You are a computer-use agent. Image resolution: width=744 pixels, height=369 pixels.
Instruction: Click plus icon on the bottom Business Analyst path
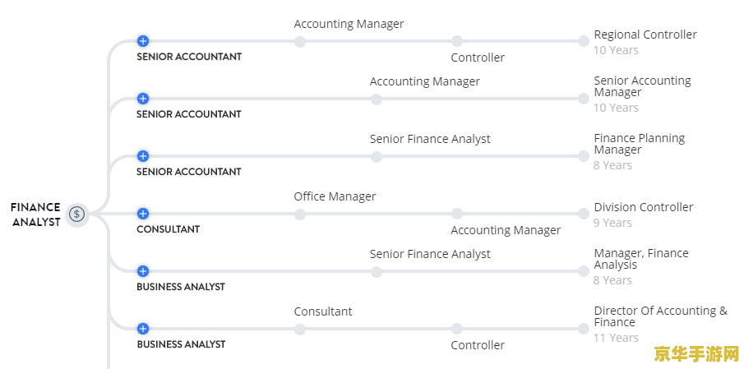click(x=143, y=329)
